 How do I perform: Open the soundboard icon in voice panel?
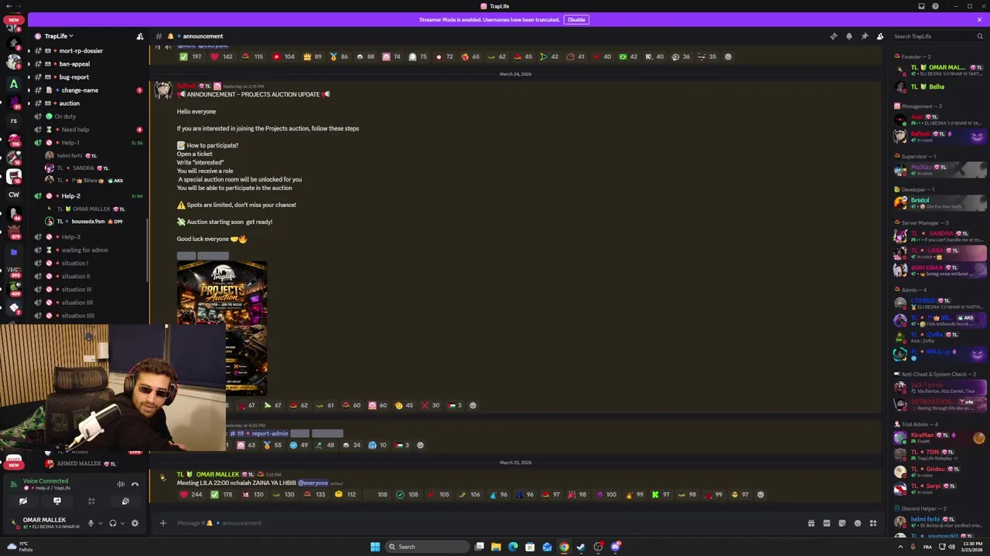click(x=125, y=501)
